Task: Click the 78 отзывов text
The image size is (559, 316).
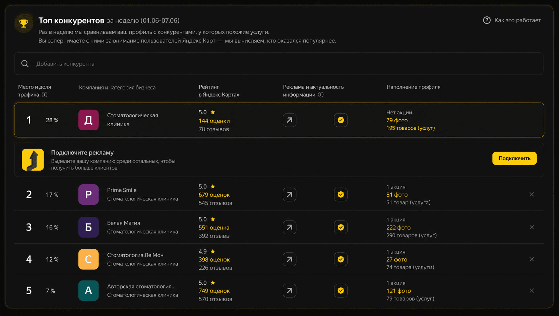Action: coord(214,129)
